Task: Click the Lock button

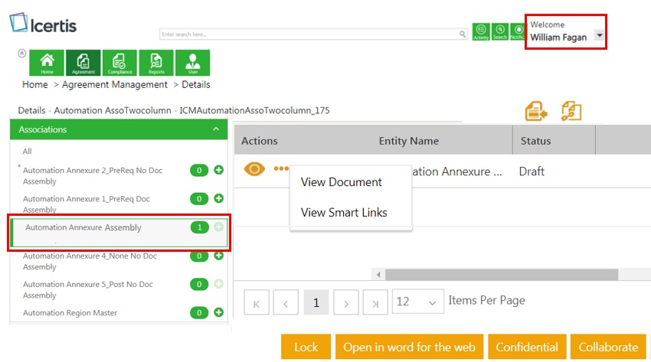Action: [306, 347]
